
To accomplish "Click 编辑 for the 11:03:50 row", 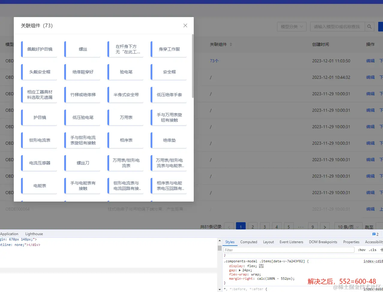I will (370, 61).
